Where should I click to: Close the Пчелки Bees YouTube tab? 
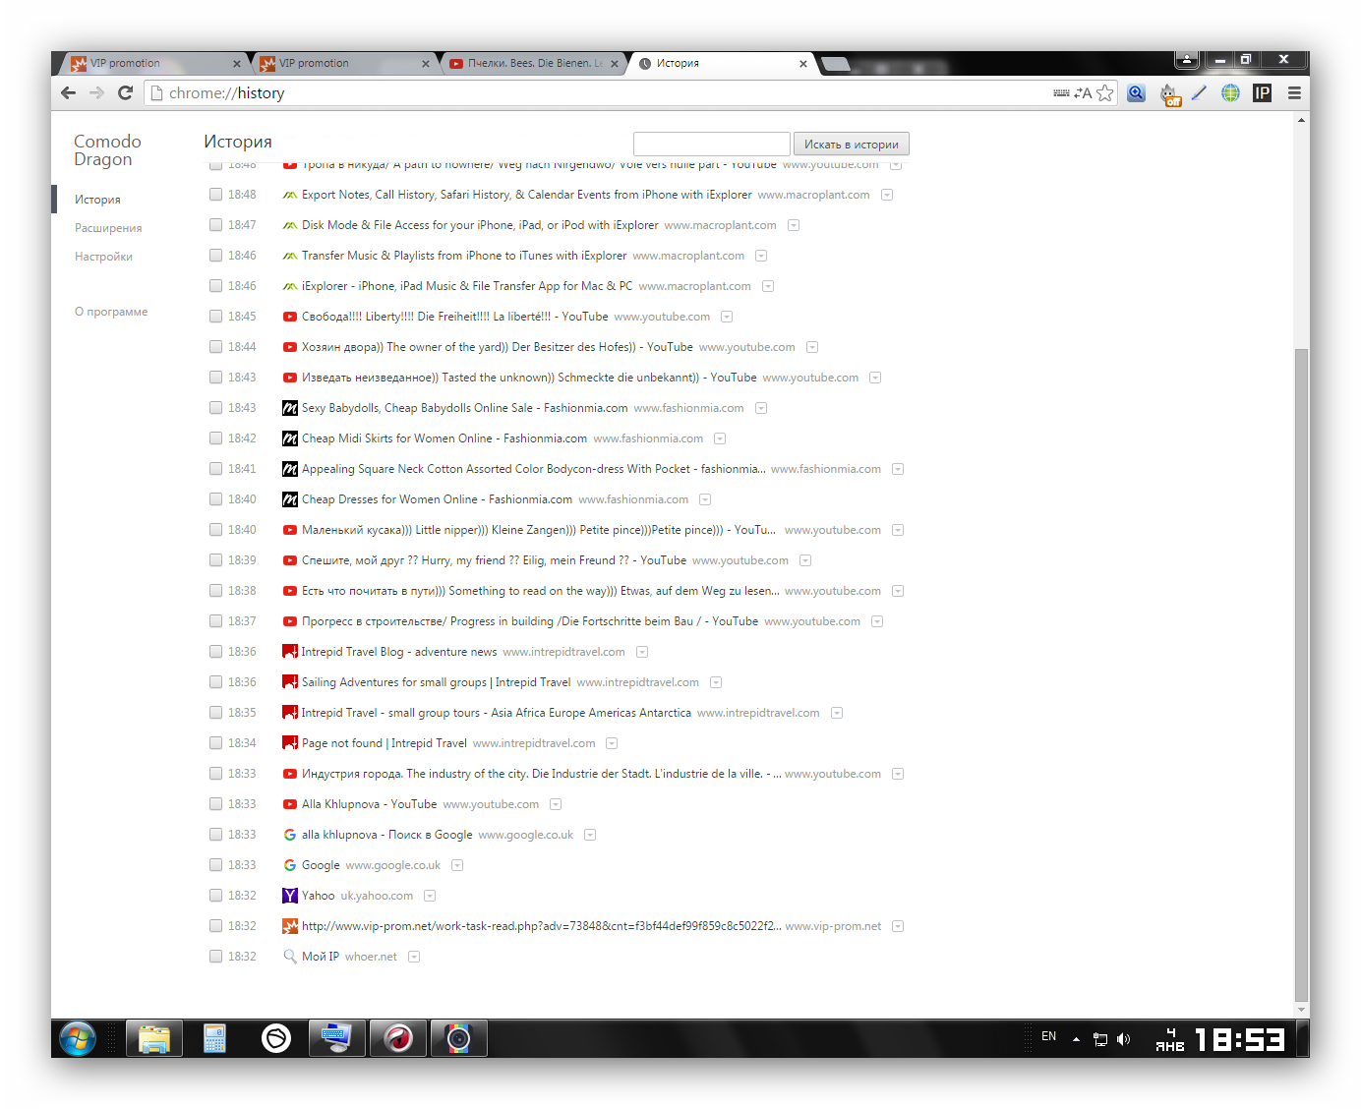tap(615, 64)
